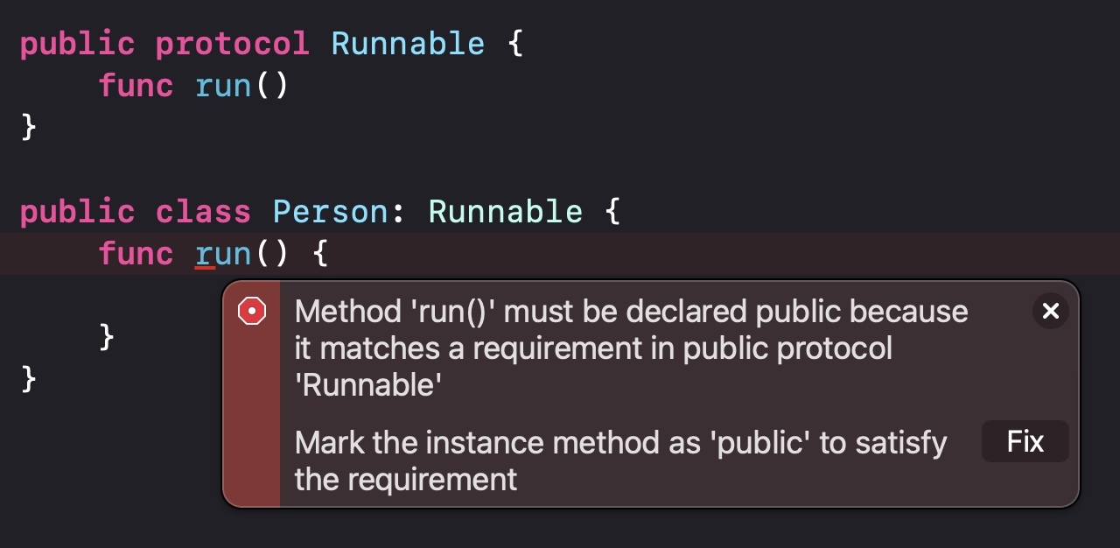
Task: Click 'public' keyword before protocol
Action: (x=77, y=44)
